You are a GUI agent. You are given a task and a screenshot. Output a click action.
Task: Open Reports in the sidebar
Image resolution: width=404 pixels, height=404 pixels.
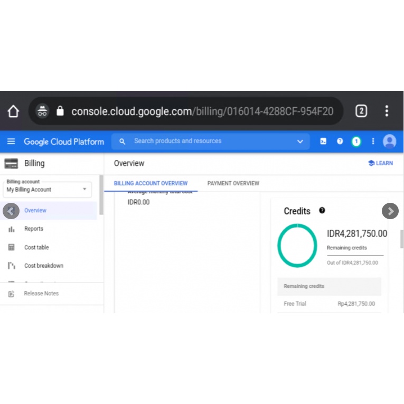coord(33,229)
